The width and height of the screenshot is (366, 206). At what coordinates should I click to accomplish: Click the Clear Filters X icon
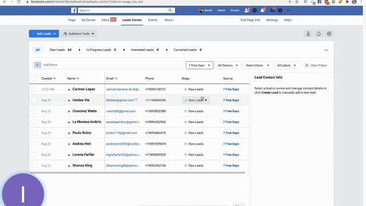(307, 65)
